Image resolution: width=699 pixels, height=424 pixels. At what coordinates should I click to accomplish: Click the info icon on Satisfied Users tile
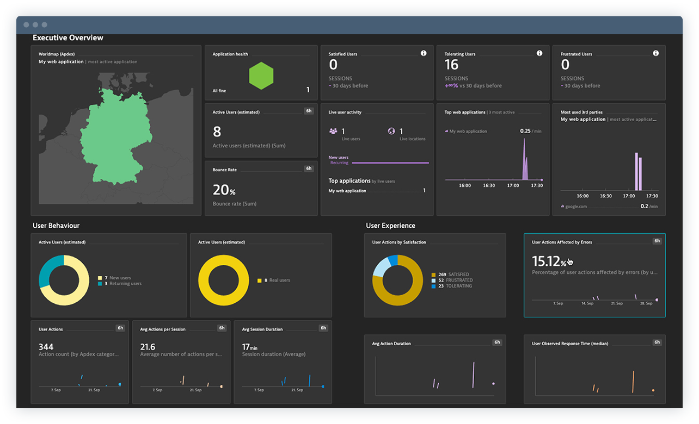click(x=424, y=53)
